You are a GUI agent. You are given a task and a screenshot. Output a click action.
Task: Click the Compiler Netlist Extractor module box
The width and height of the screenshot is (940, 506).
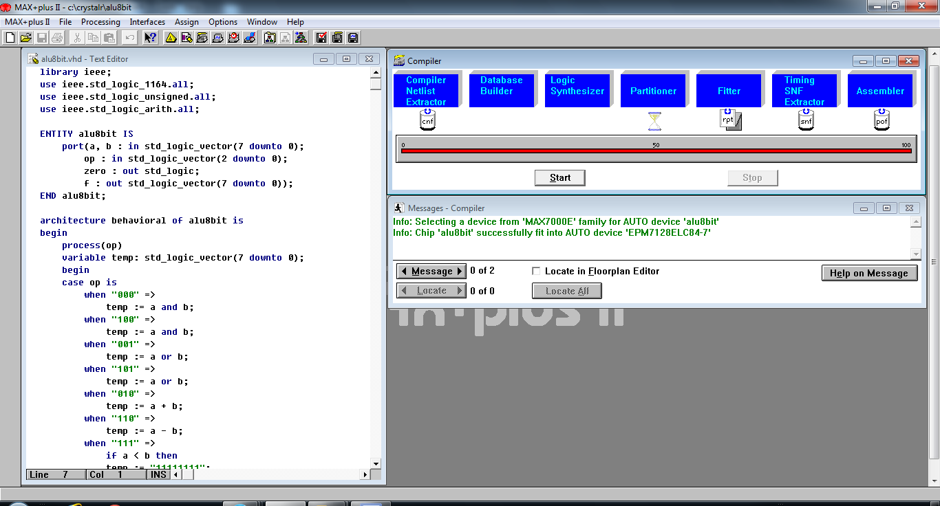pos(426,91)
